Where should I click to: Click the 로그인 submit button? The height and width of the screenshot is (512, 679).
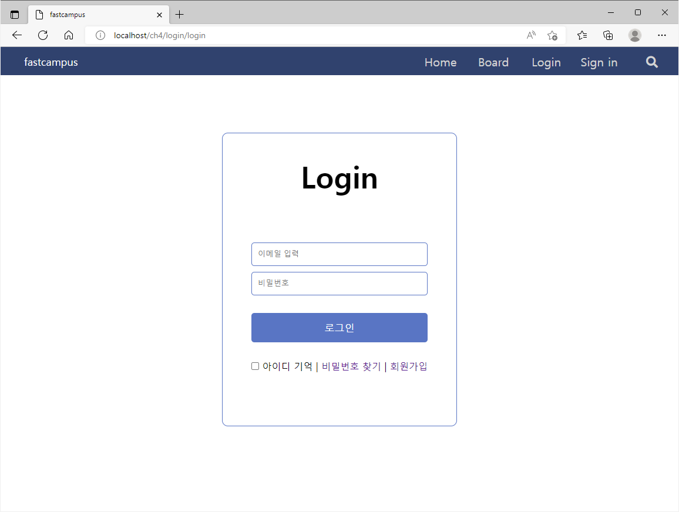[x=339, y=328]
